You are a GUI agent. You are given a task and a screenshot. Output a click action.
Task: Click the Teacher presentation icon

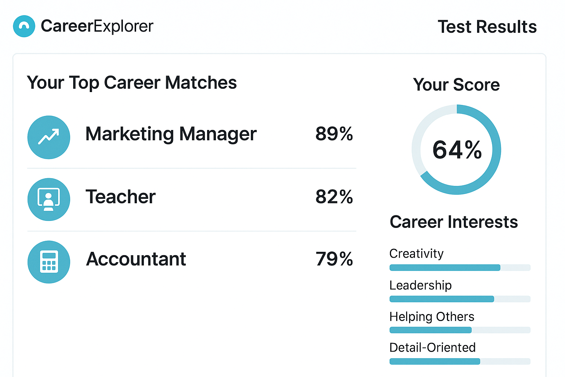[x=49, y=200]
